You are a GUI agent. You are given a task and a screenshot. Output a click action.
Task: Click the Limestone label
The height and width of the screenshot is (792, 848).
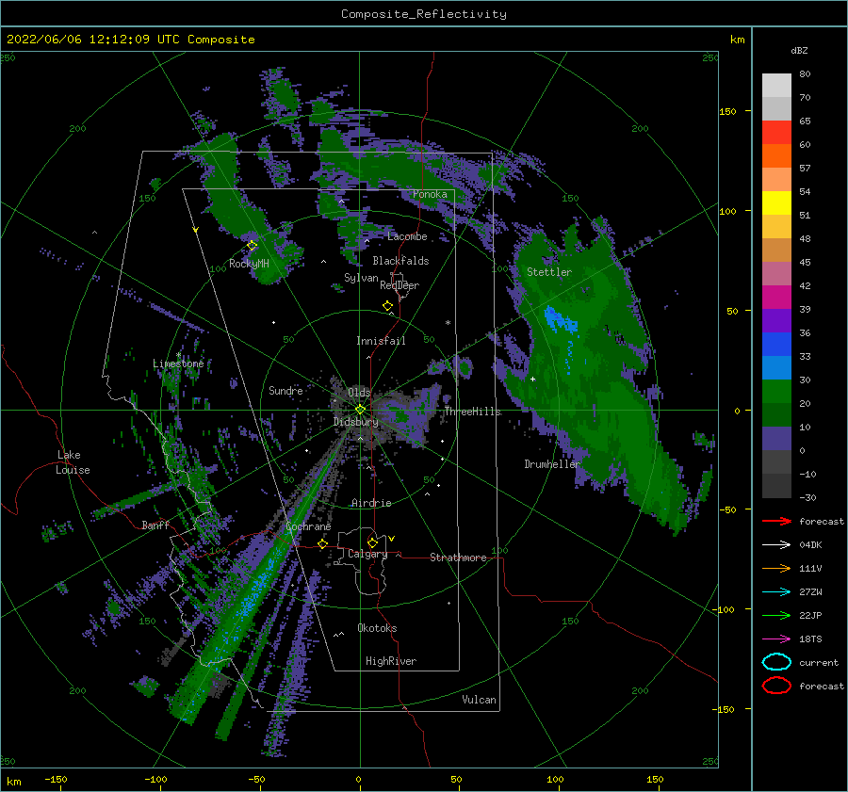pos(178,364)
